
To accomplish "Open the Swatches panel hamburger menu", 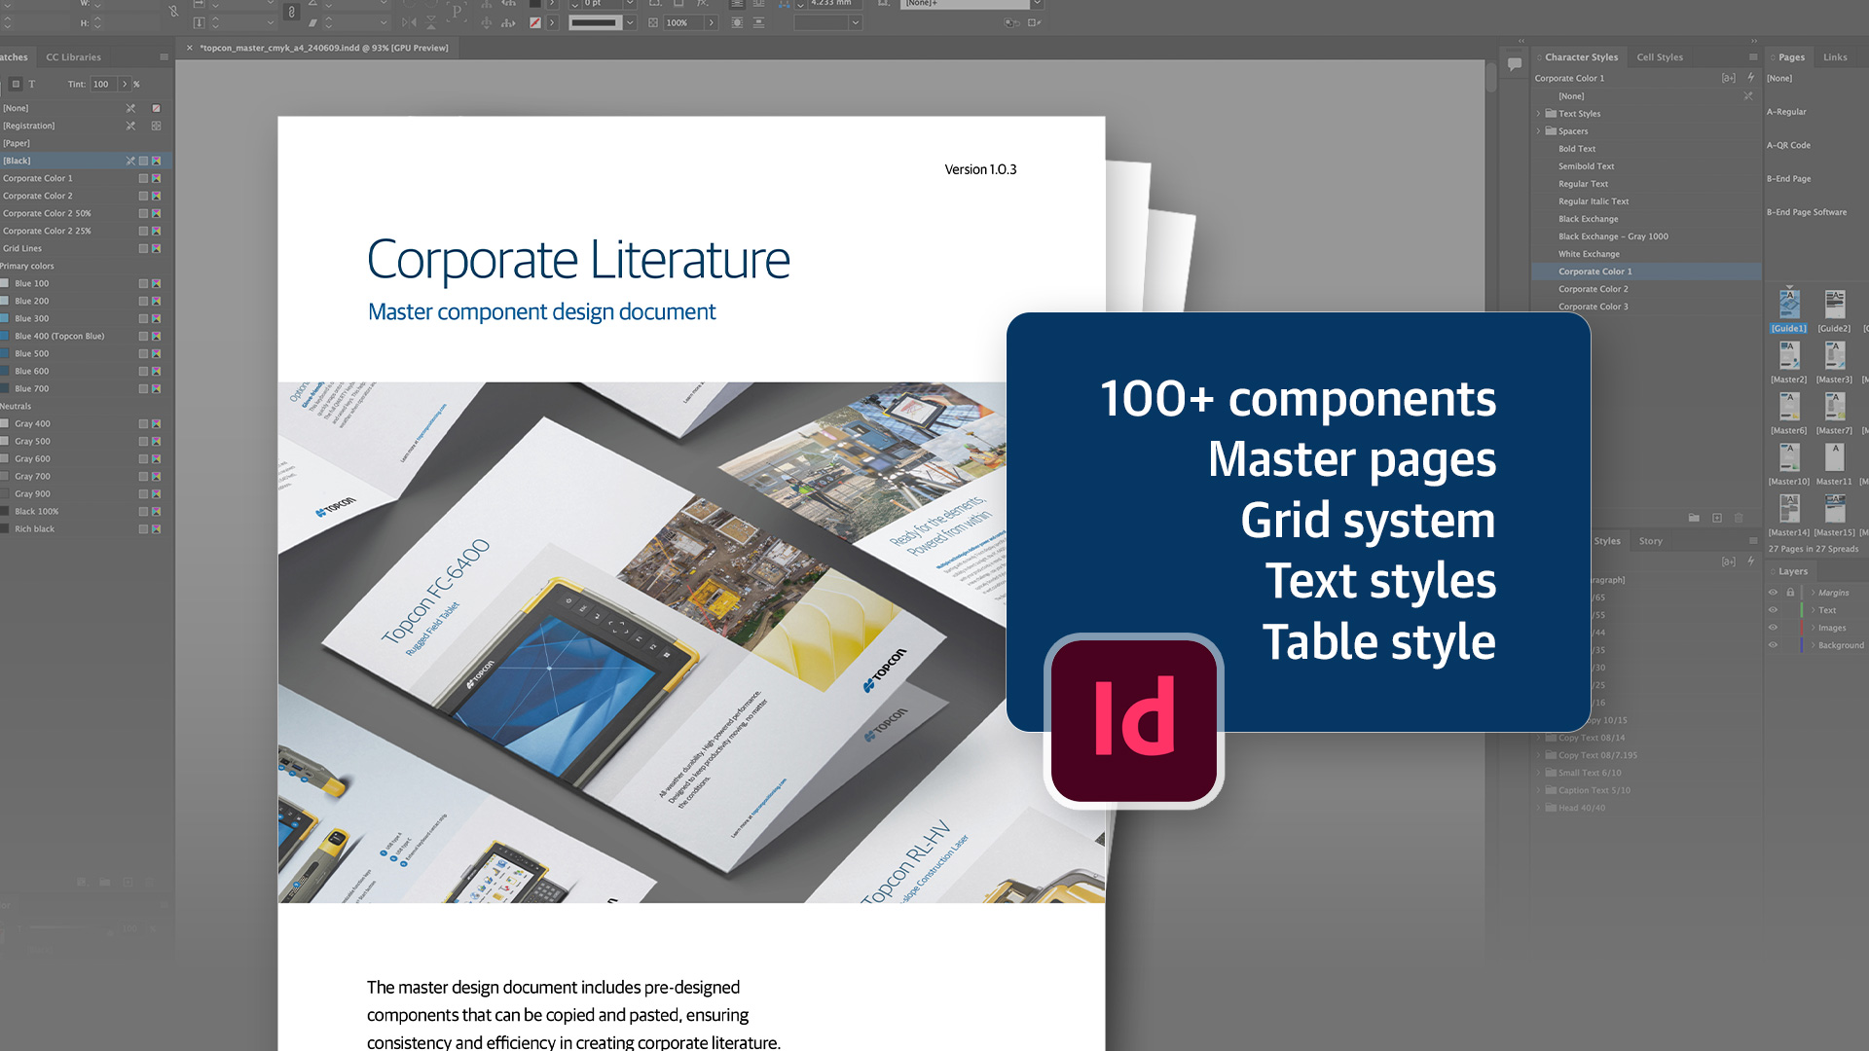I will 164,57.
